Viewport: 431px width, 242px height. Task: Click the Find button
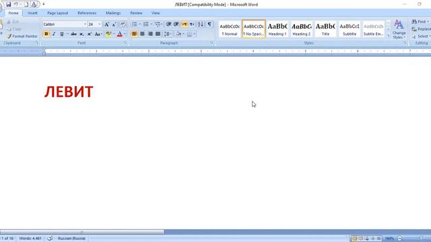coord(420,22)
